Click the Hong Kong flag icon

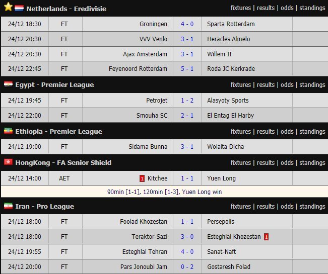tap(8, 162)
